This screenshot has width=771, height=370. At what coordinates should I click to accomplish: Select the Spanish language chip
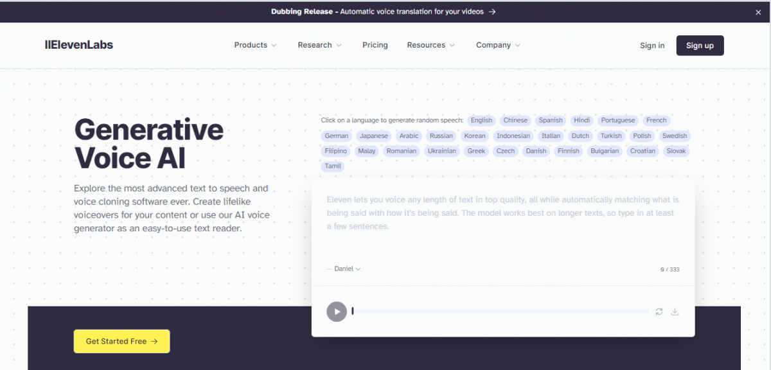coord(551,120)
